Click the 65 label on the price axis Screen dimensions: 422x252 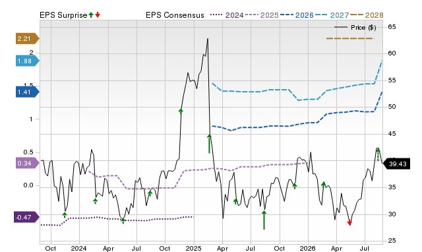tap(392, 26)
